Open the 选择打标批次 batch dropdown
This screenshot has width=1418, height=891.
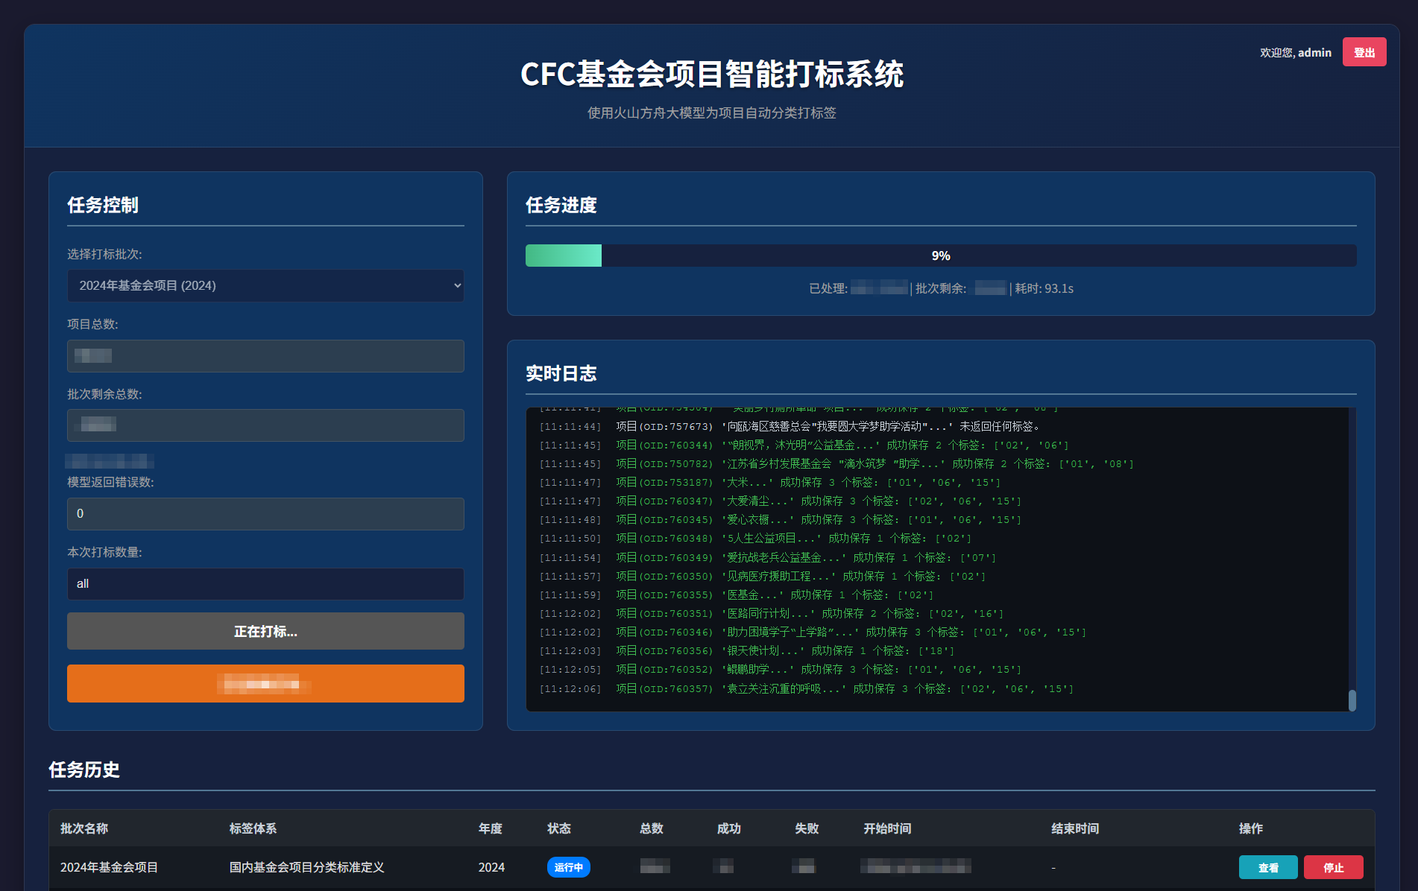pos(265,286)
